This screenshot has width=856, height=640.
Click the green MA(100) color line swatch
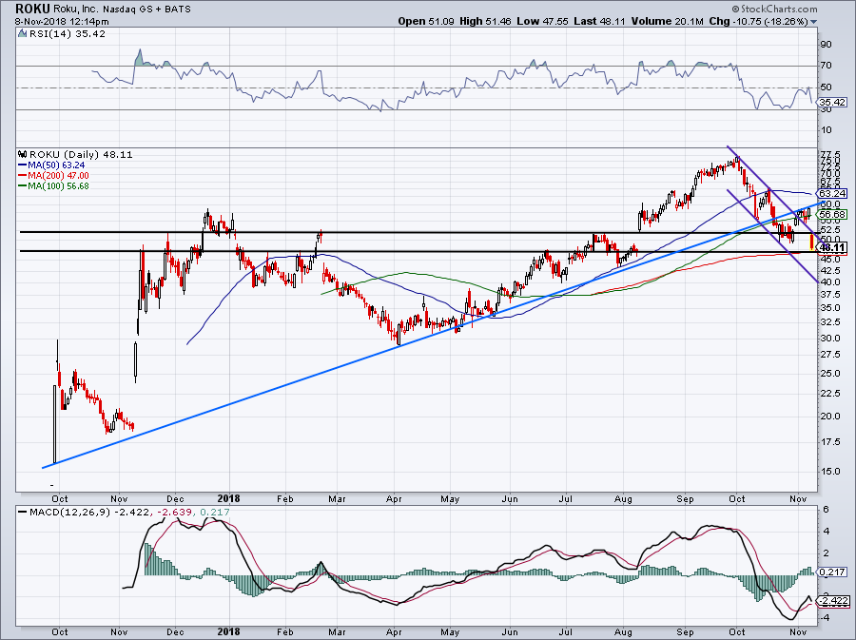click(x=23, y=186)
